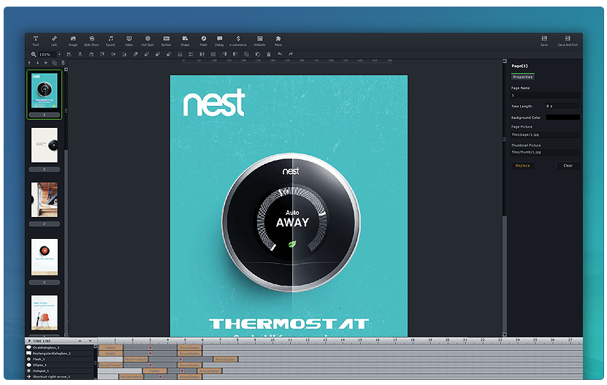Add a Dialog box element

tap(219, 41)
